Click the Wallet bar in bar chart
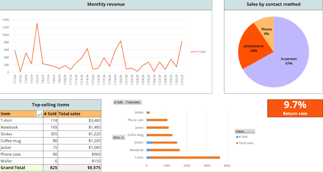323x172 pixels. tap(148, 113)
